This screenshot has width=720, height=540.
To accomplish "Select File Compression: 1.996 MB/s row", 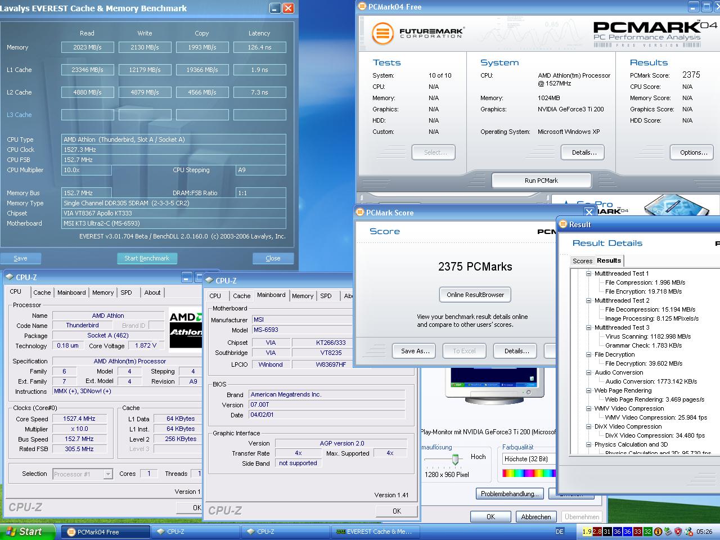I will (645, 282).
